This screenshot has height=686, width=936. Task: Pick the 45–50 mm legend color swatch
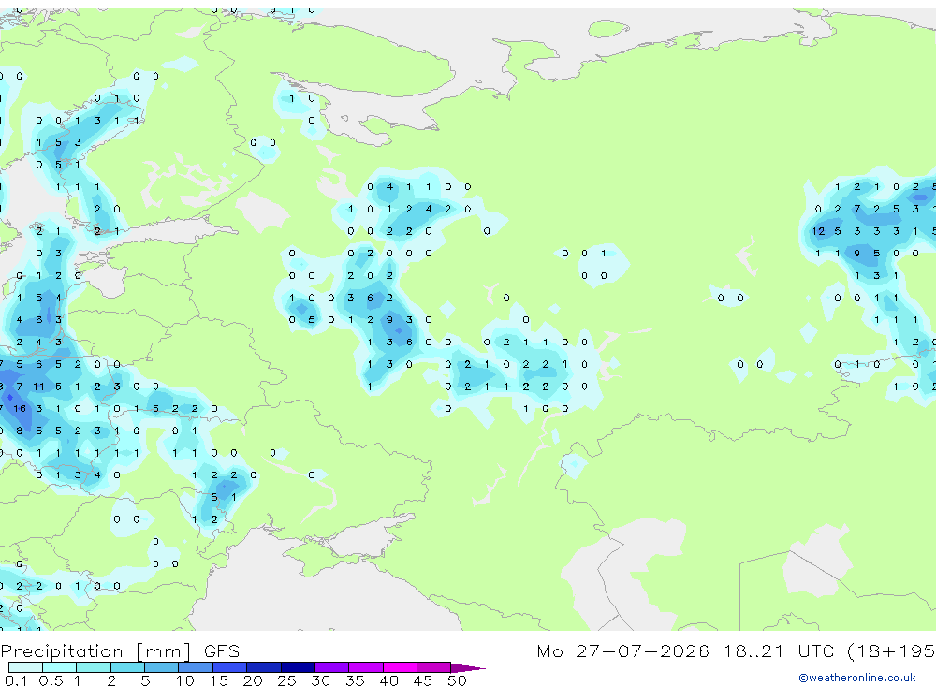[433, 667]
